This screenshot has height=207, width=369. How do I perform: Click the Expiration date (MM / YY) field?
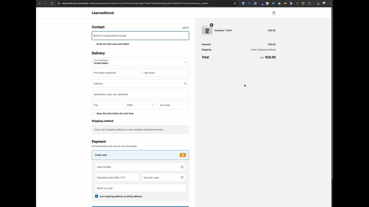coord(117,177)
